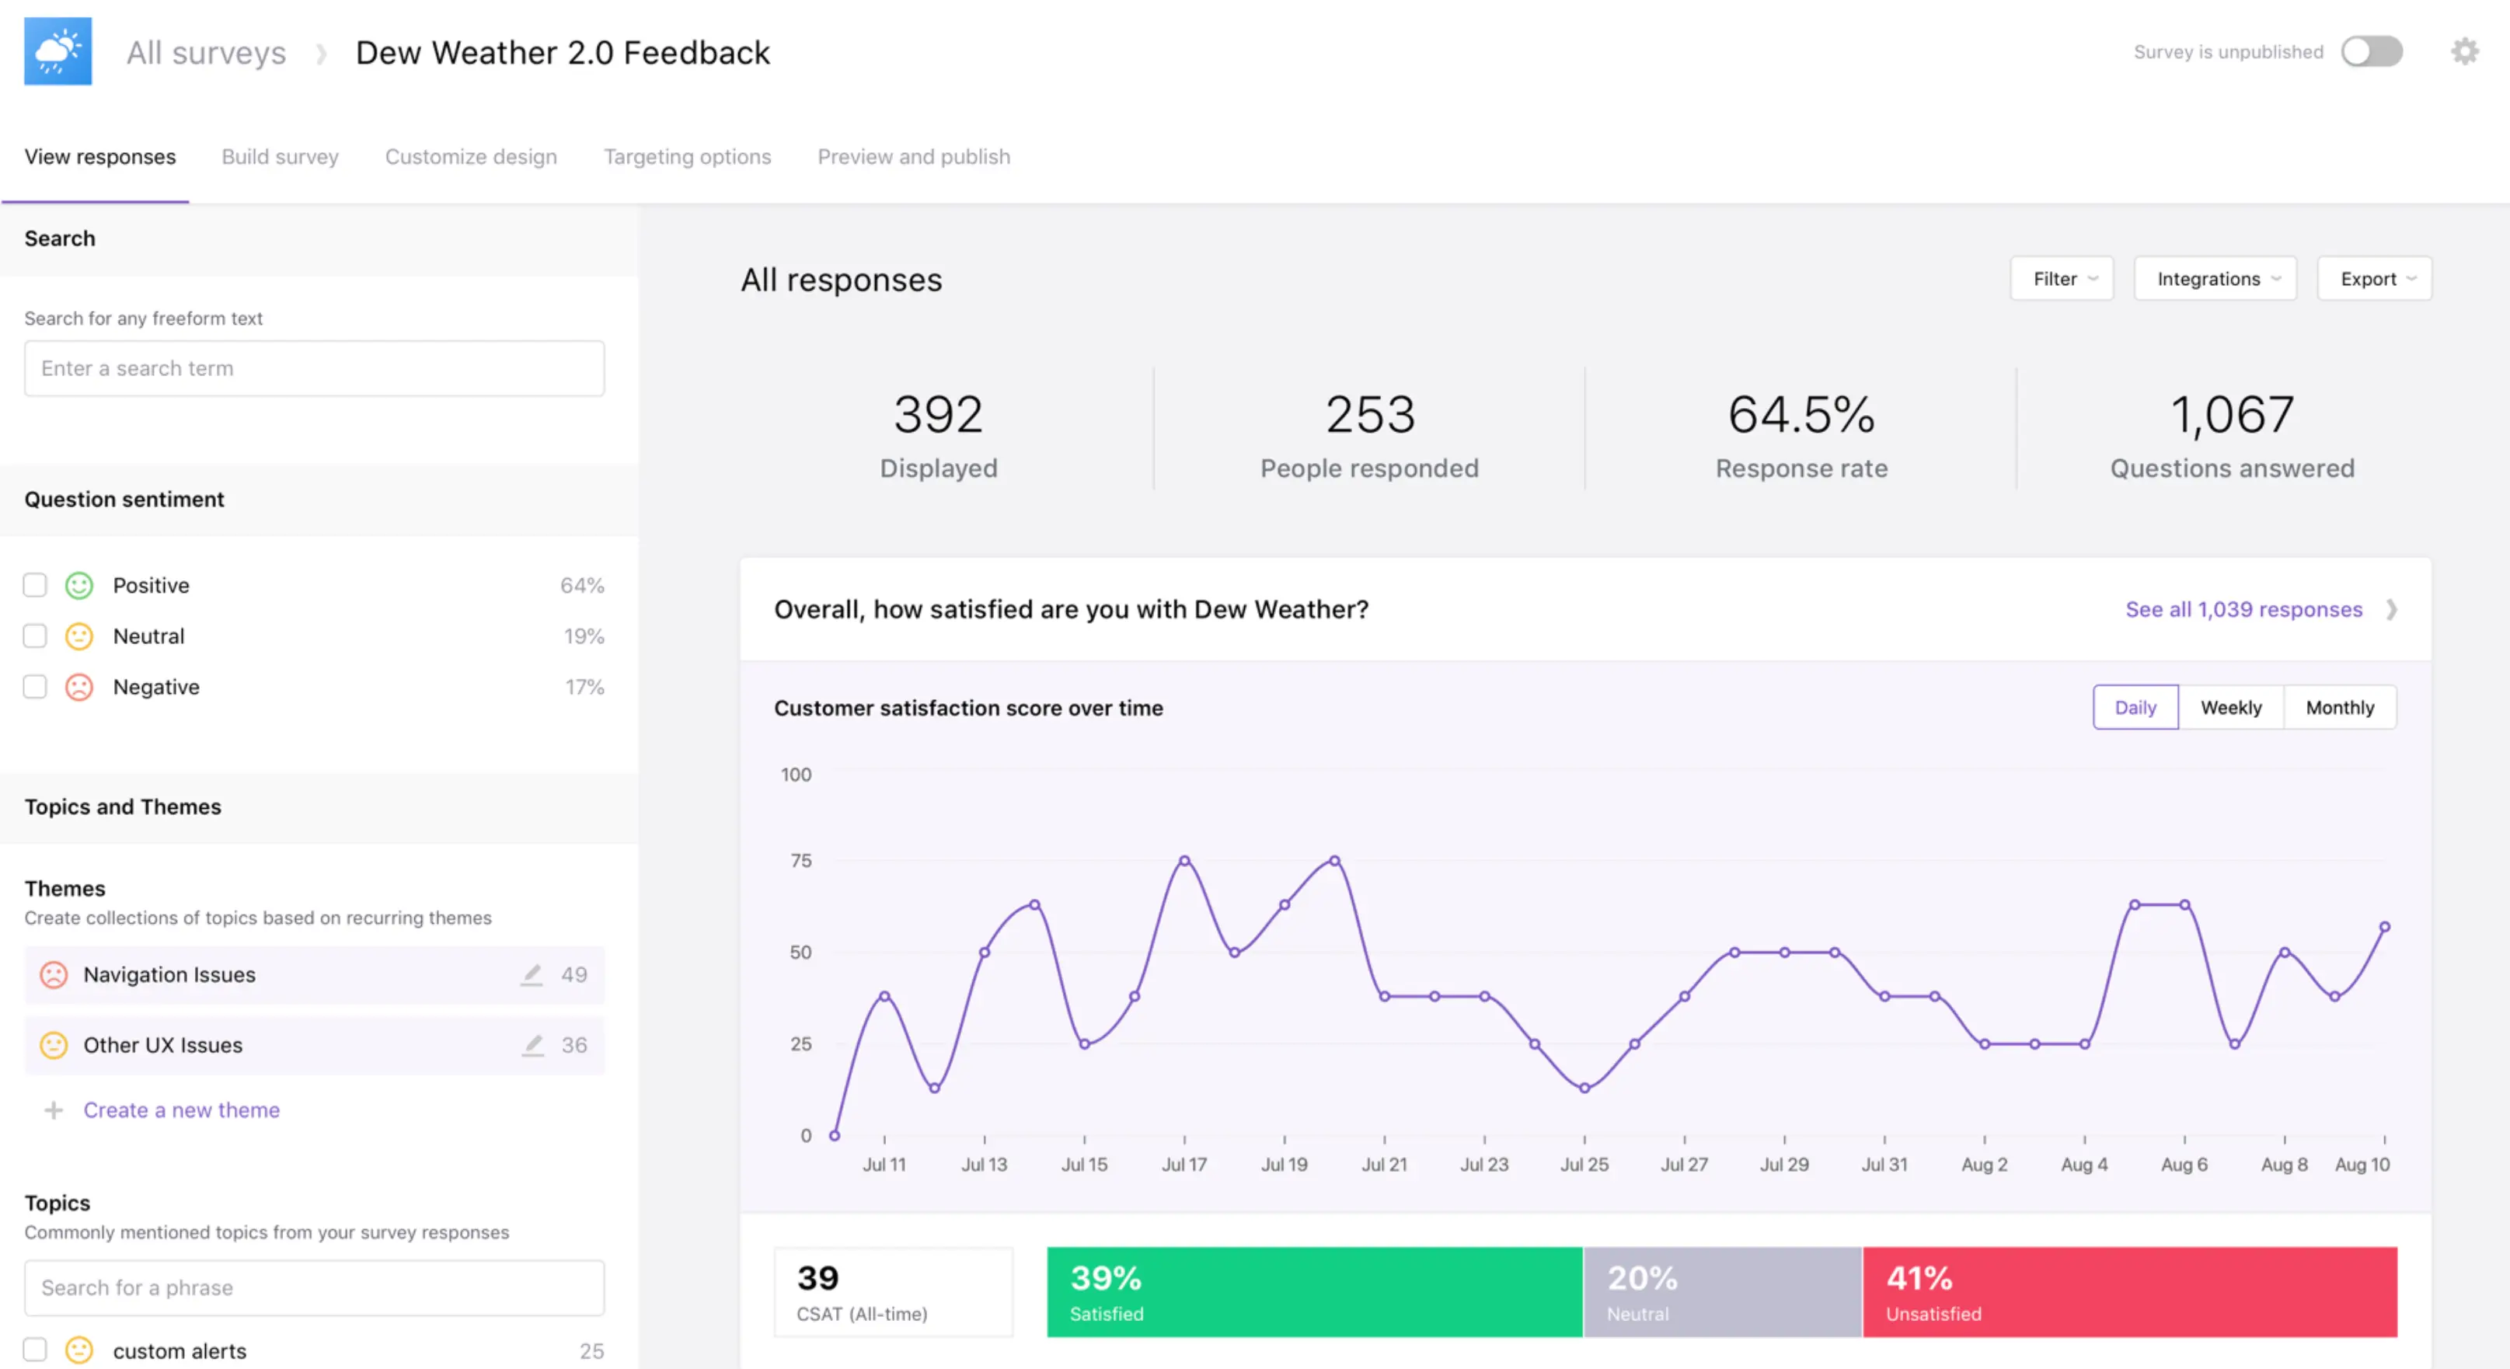Click the plus icon beside Create a new theme
2510x1369 pixels.
(54, 1111)
